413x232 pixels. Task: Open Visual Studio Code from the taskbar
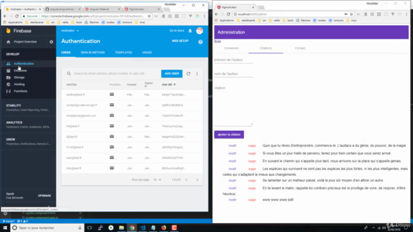(x=143, y=227)
